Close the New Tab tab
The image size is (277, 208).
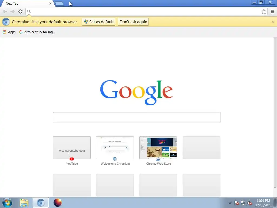pos(50,3)
